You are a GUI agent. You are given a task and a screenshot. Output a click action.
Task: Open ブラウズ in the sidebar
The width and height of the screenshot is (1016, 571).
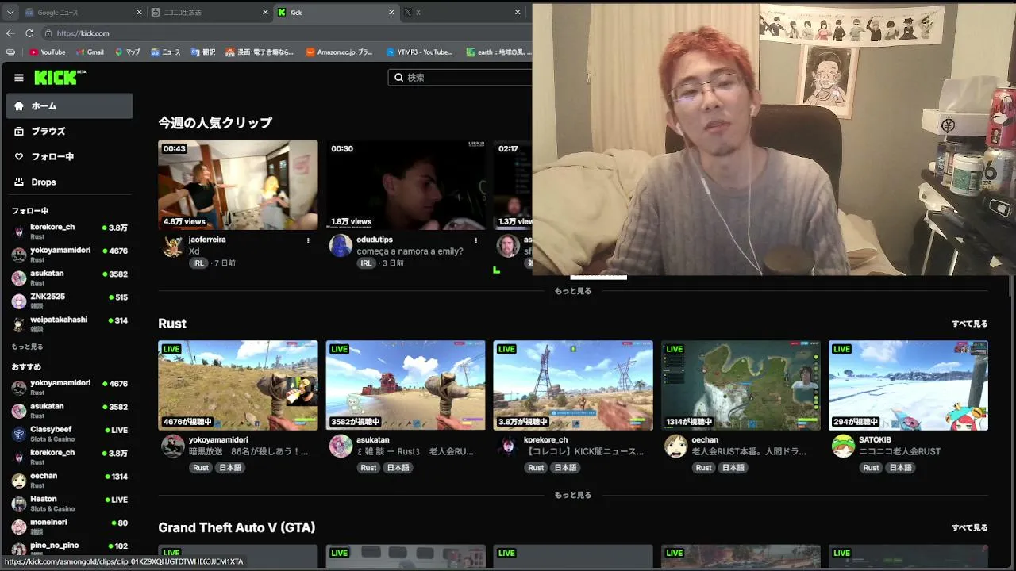(x=70, y=132)
